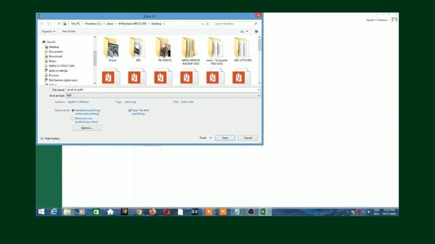Open the 1st Quarter RDU 2020 folder
This screenshot has width=435, height=244.
click(x=216, y=51)
